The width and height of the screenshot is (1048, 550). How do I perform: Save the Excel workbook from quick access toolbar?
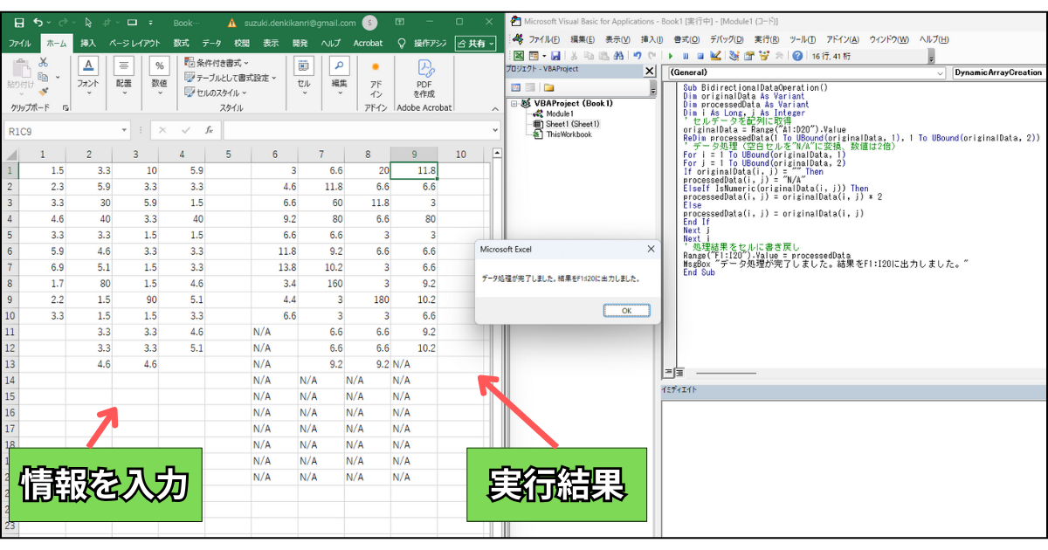click(x=19, y=22)
